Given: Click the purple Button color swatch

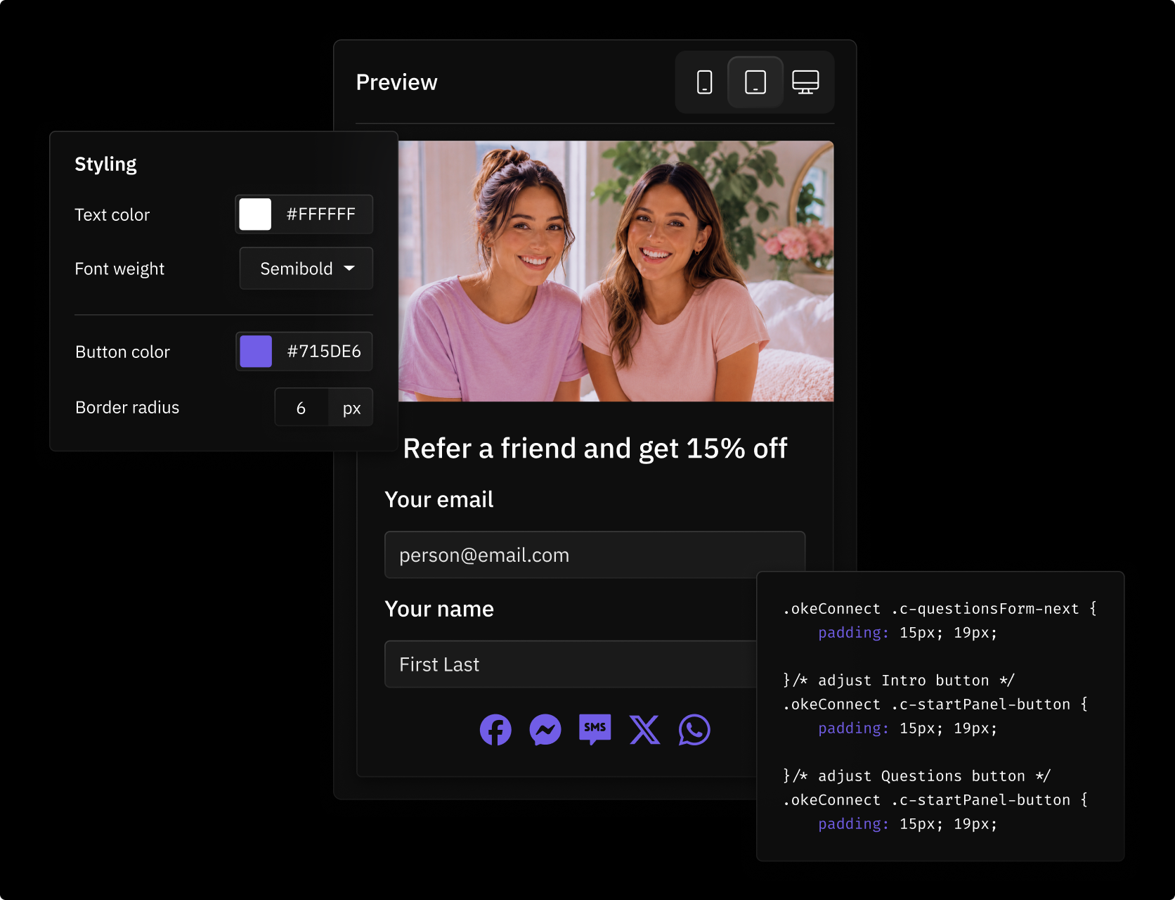Looking at the screenshot, I should (256, 352).
